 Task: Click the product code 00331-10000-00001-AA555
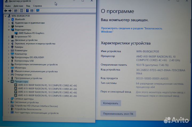tap(152, 78)
